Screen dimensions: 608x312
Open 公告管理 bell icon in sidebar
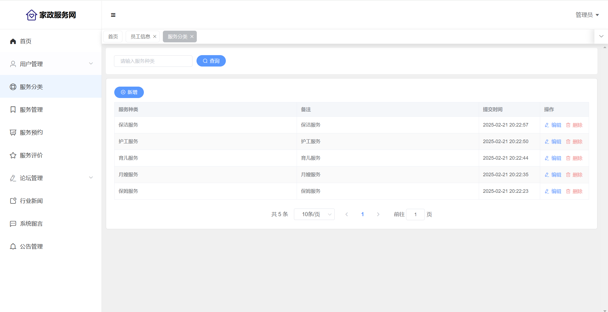point(13,246)
